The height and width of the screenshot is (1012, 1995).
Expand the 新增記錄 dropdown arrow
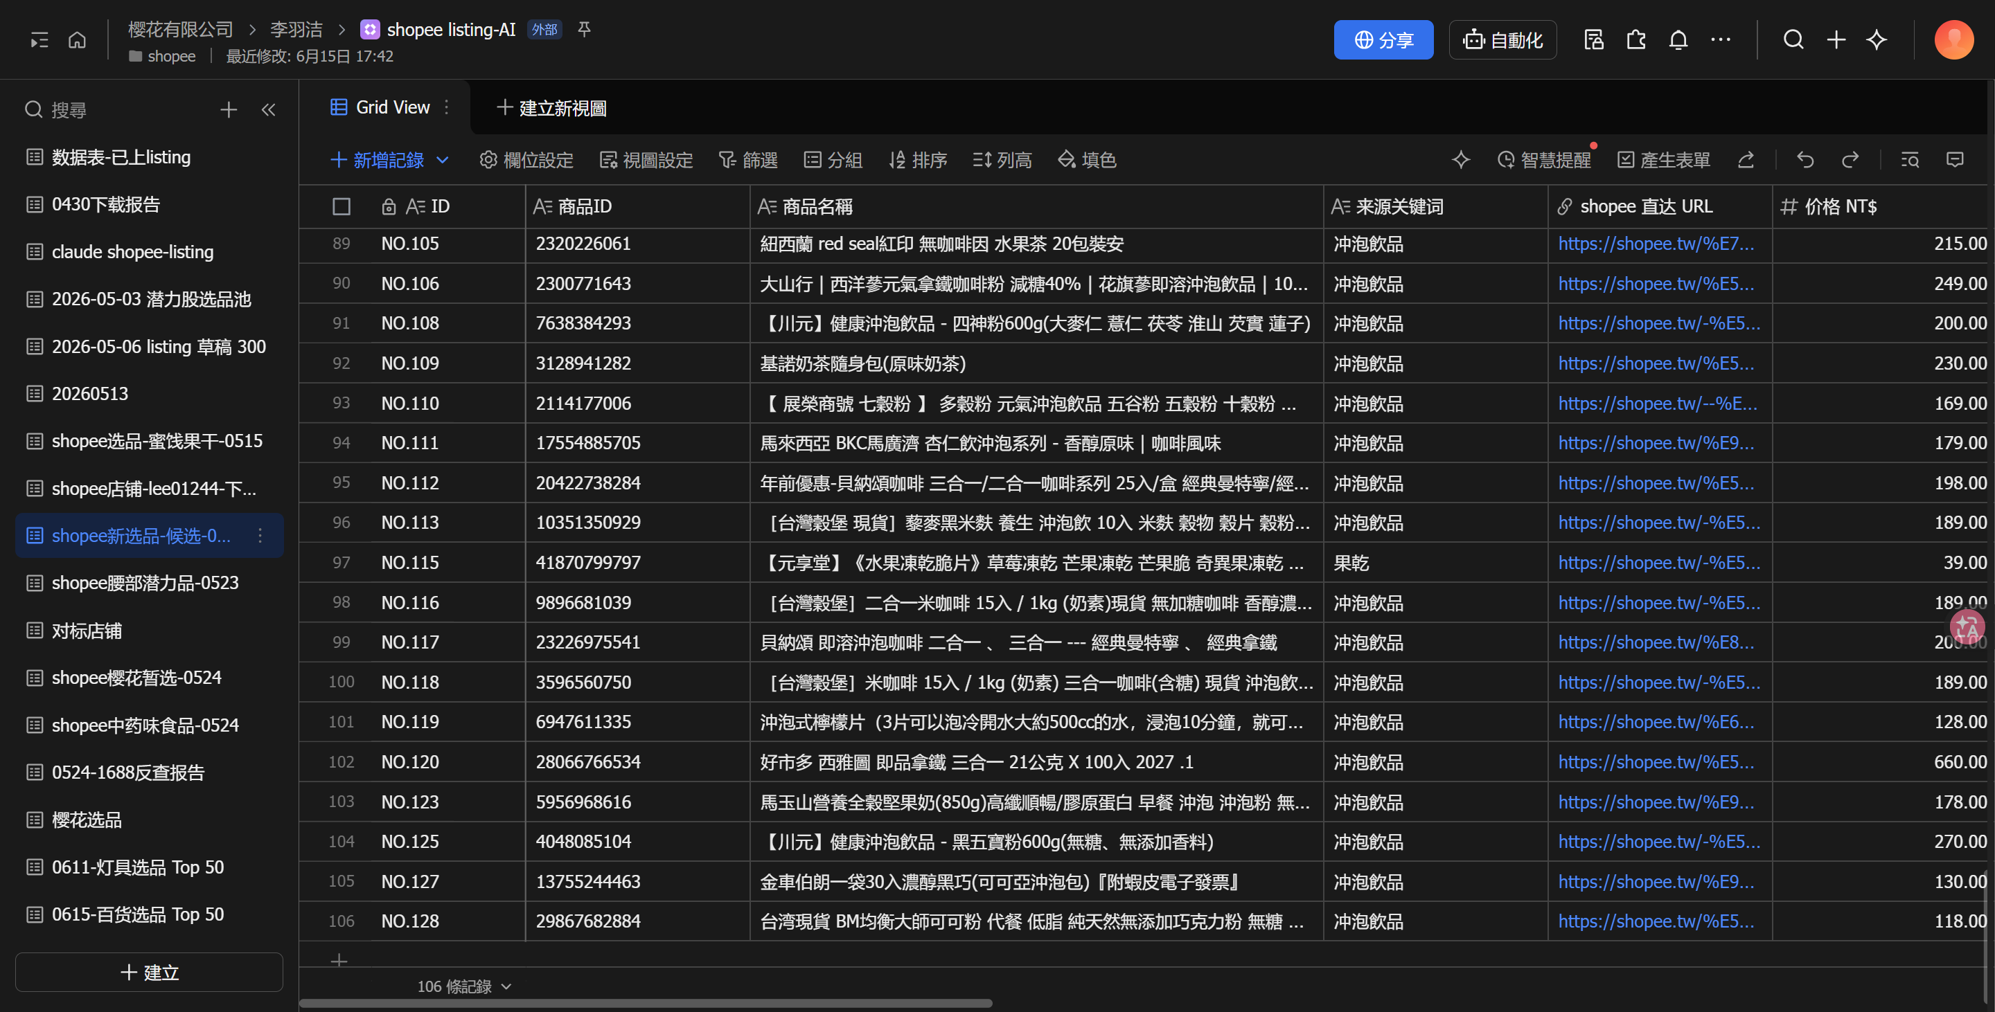443,160
